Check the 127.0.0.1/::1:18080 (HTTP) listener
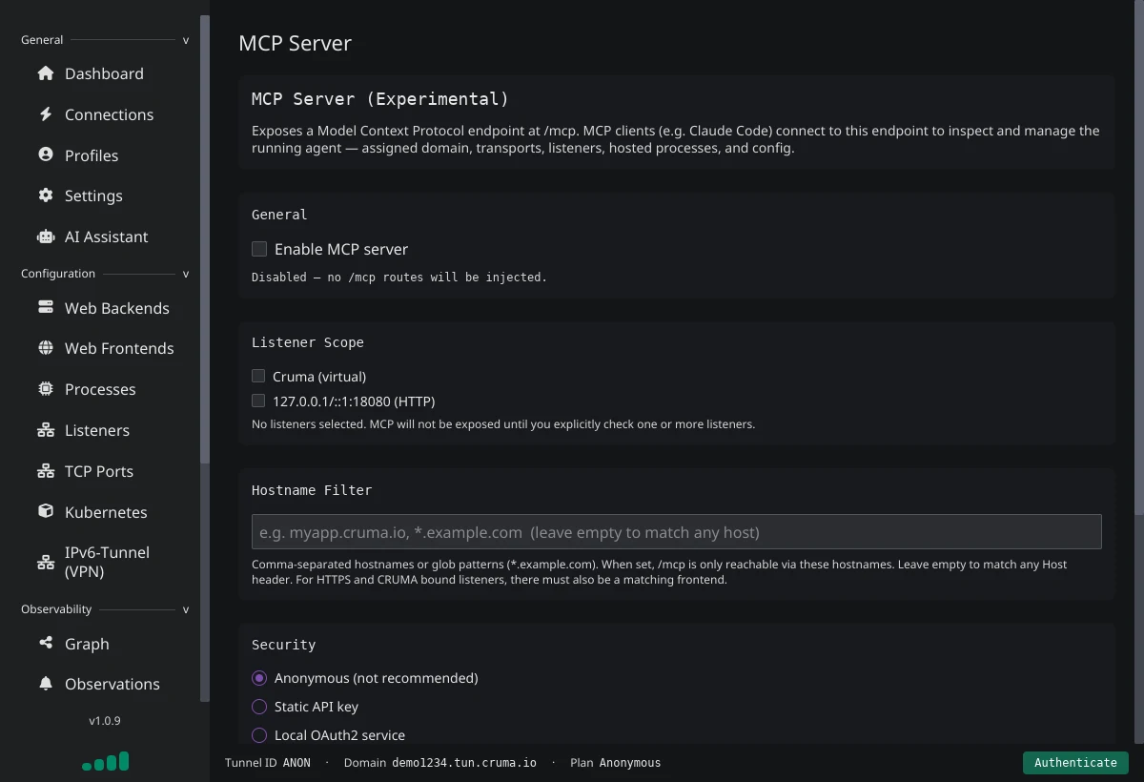The width and height of the screenshot is (1144, 782). click(x=258, y=401)
